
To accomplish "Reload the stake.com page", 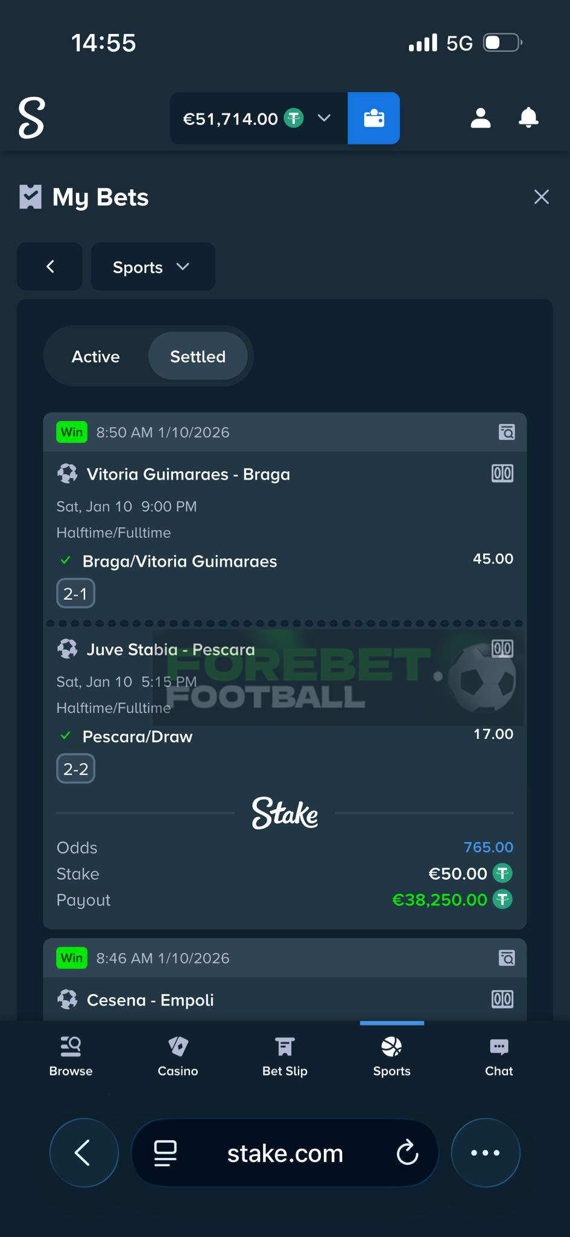I will click(x=409, y=1152).
